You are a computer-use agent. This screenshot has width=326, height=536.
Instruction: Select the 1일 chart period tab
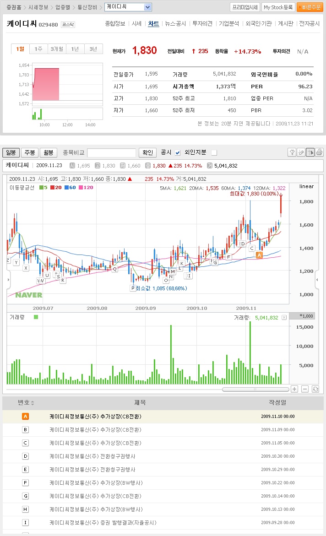click(x=20, y=49)
